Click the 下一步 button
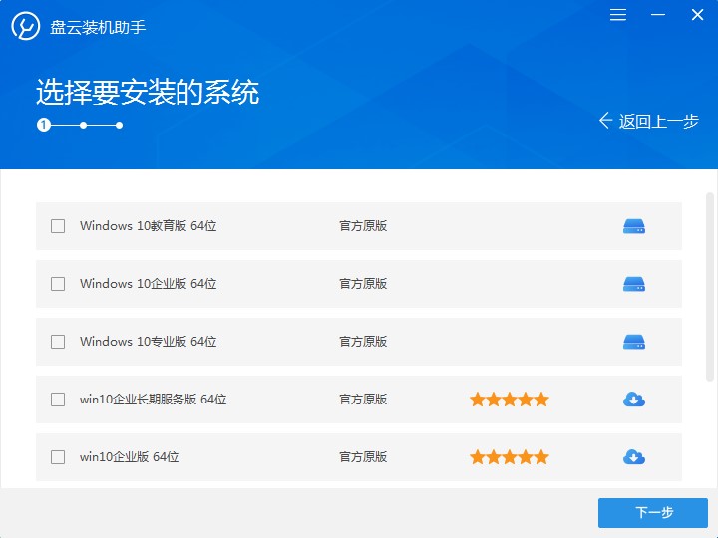 click(x=653, y=513)
